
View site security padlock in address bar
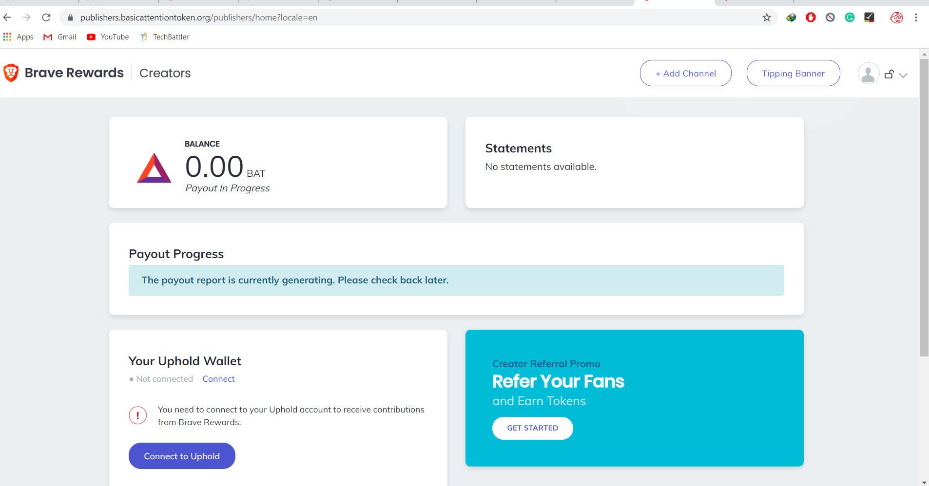[70, 18]
